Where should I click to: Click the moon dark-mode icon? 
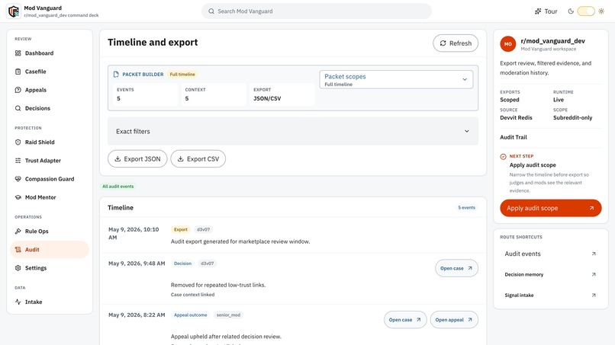pos(571,11)
